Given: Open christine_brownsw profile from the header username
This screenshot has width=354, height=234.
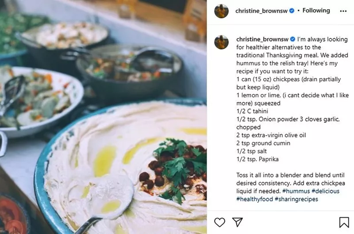Looking at the screenshot, I should 262,11.
